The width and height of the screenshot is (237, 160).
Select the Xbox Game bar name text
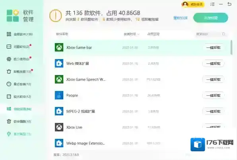coord(79,47)
